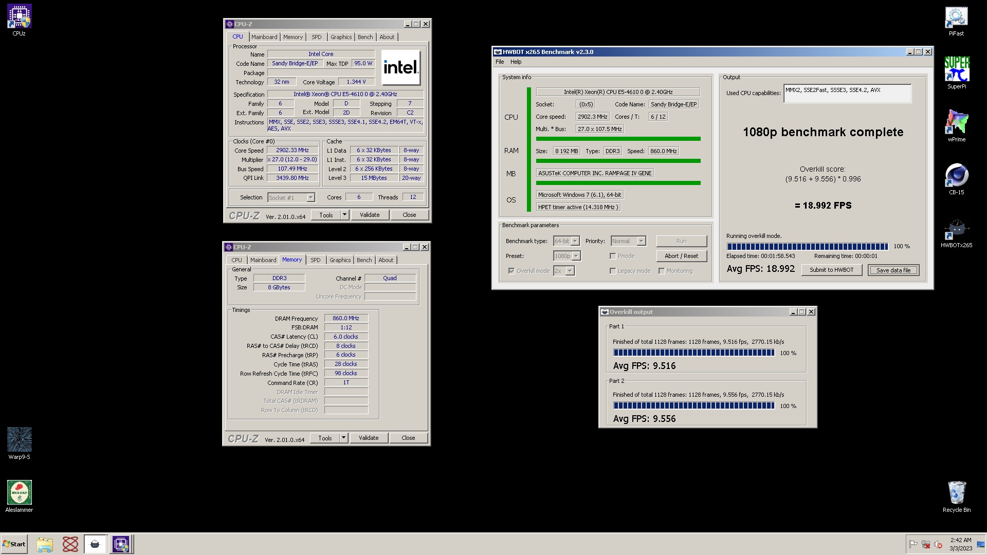Switch to Mainboard tab in upper CPU-Z
Viewport: 987px width, 555px height.
[264, 37]
